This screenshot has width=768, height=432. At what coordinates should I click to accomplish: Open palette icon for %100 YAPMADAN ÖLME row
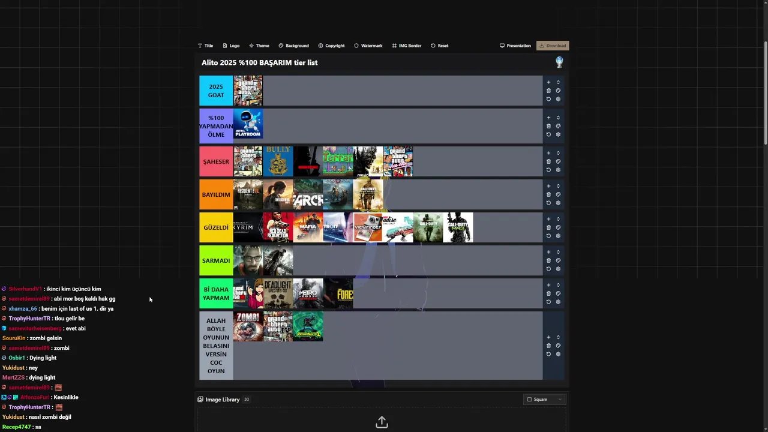coord(558,126)
